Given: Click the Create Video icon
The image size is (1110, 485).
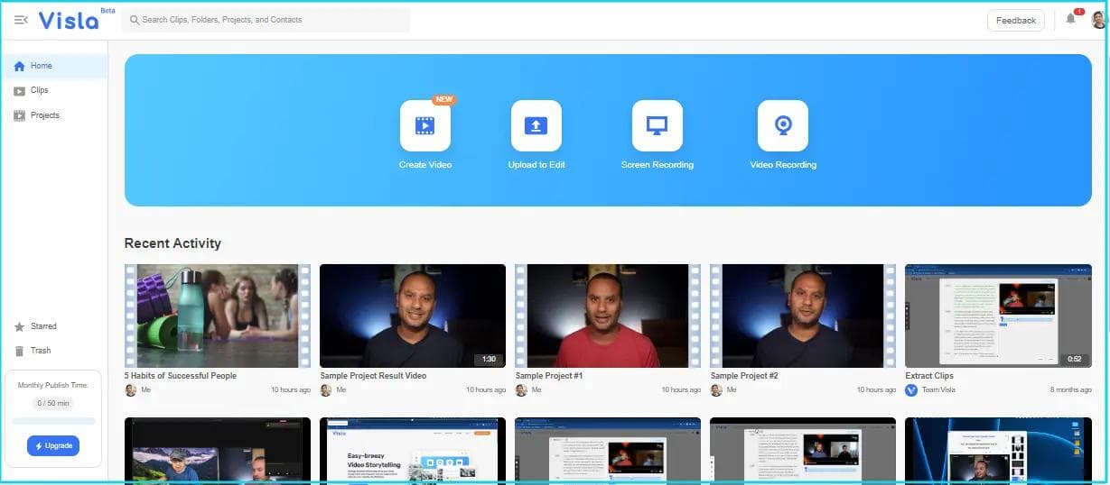Looking at the screenshot, I should click(x=425, y=125).
